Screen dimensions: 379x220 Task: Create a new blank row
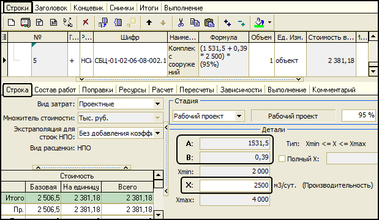pos(11,23)
